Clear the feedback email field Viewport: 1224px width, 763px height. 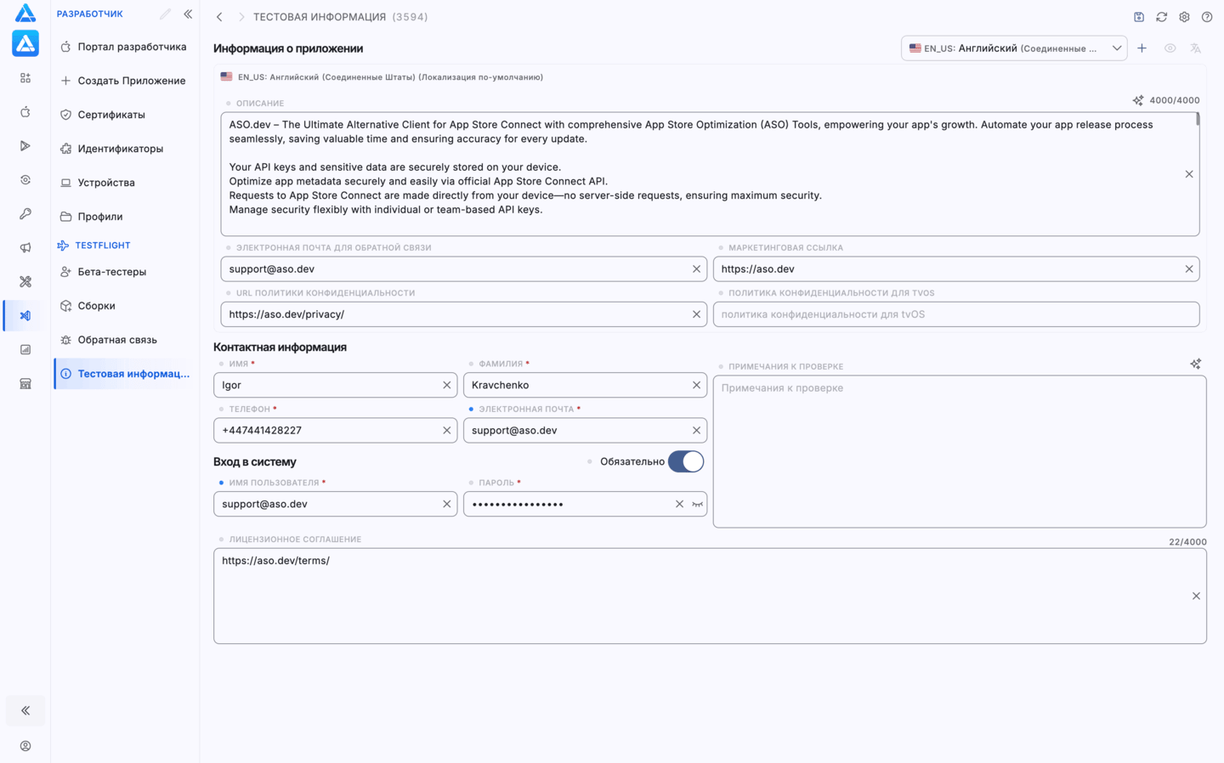(x=696, y=269)
